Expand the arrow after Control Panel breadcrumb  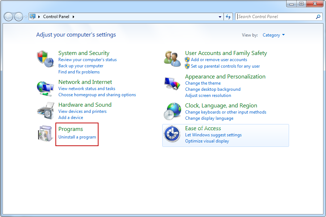[x=74, y=17]
